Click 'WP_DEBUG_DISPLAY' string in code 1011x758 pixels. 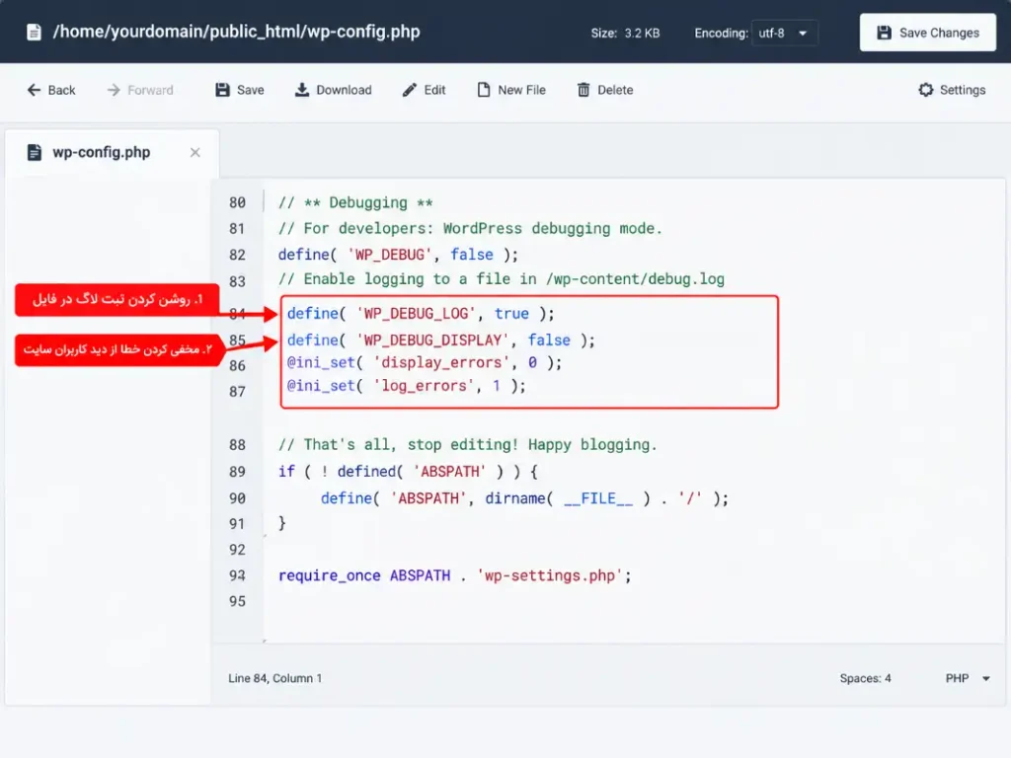[x=432, y=340]
